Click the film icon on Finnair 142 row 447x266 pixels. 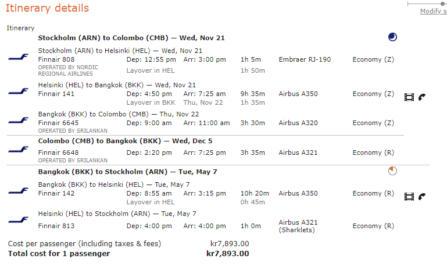(409, 196)
